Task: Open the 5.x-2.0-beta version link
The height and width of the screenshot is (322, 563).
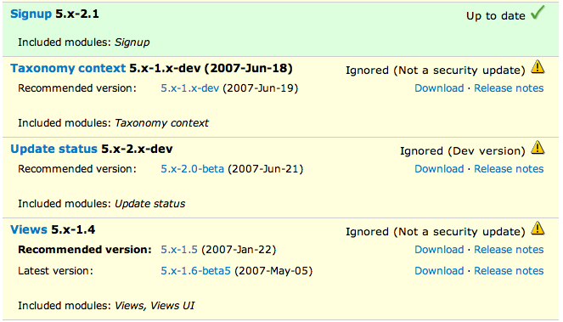Action: [193, 169]
